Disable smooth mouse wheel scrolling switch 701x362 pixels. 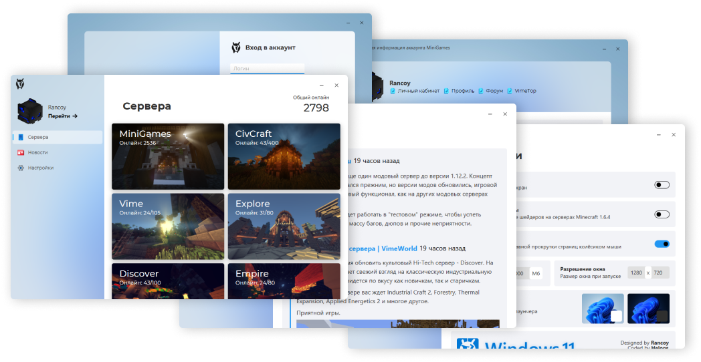point(662,244)
